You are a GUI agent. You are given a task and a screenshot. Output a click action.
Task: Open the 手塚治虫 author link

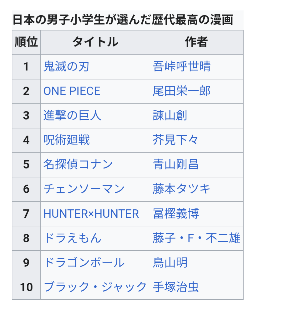(176, 287)
